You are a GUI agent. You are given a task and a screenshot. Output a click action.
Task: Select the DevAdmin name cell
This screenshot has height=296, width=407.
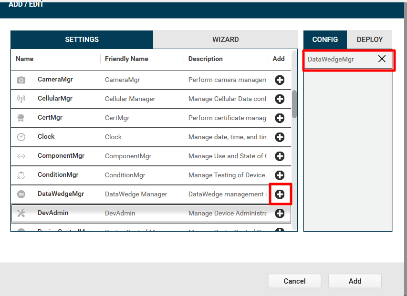(53, 213)
